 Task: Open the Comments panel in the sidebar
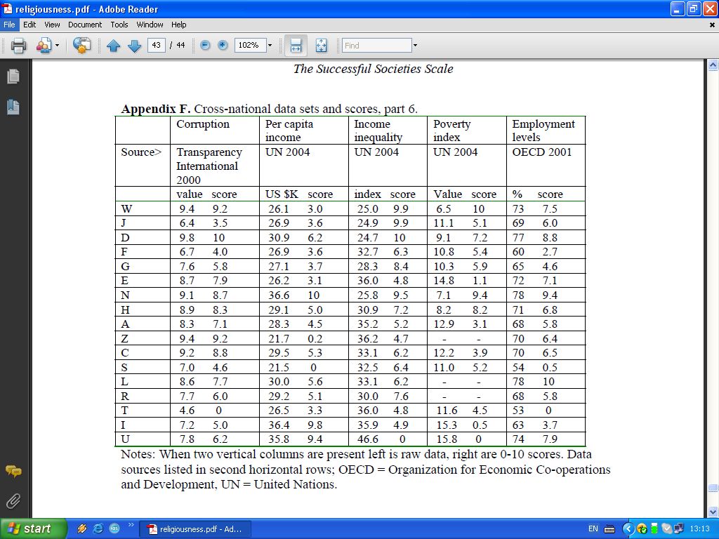coord(13,471)
